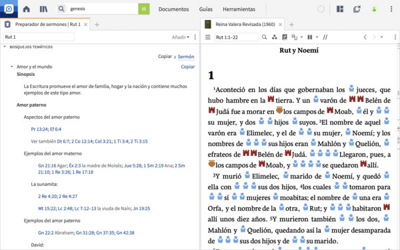
Task: Click the person icon before jueces
Action: click(351, 88)
